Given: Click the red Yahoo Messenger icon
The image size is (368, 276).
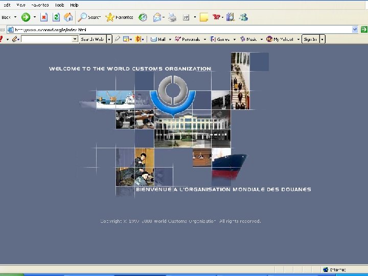Looking at the screenshot, I should [x=216, y=17].
